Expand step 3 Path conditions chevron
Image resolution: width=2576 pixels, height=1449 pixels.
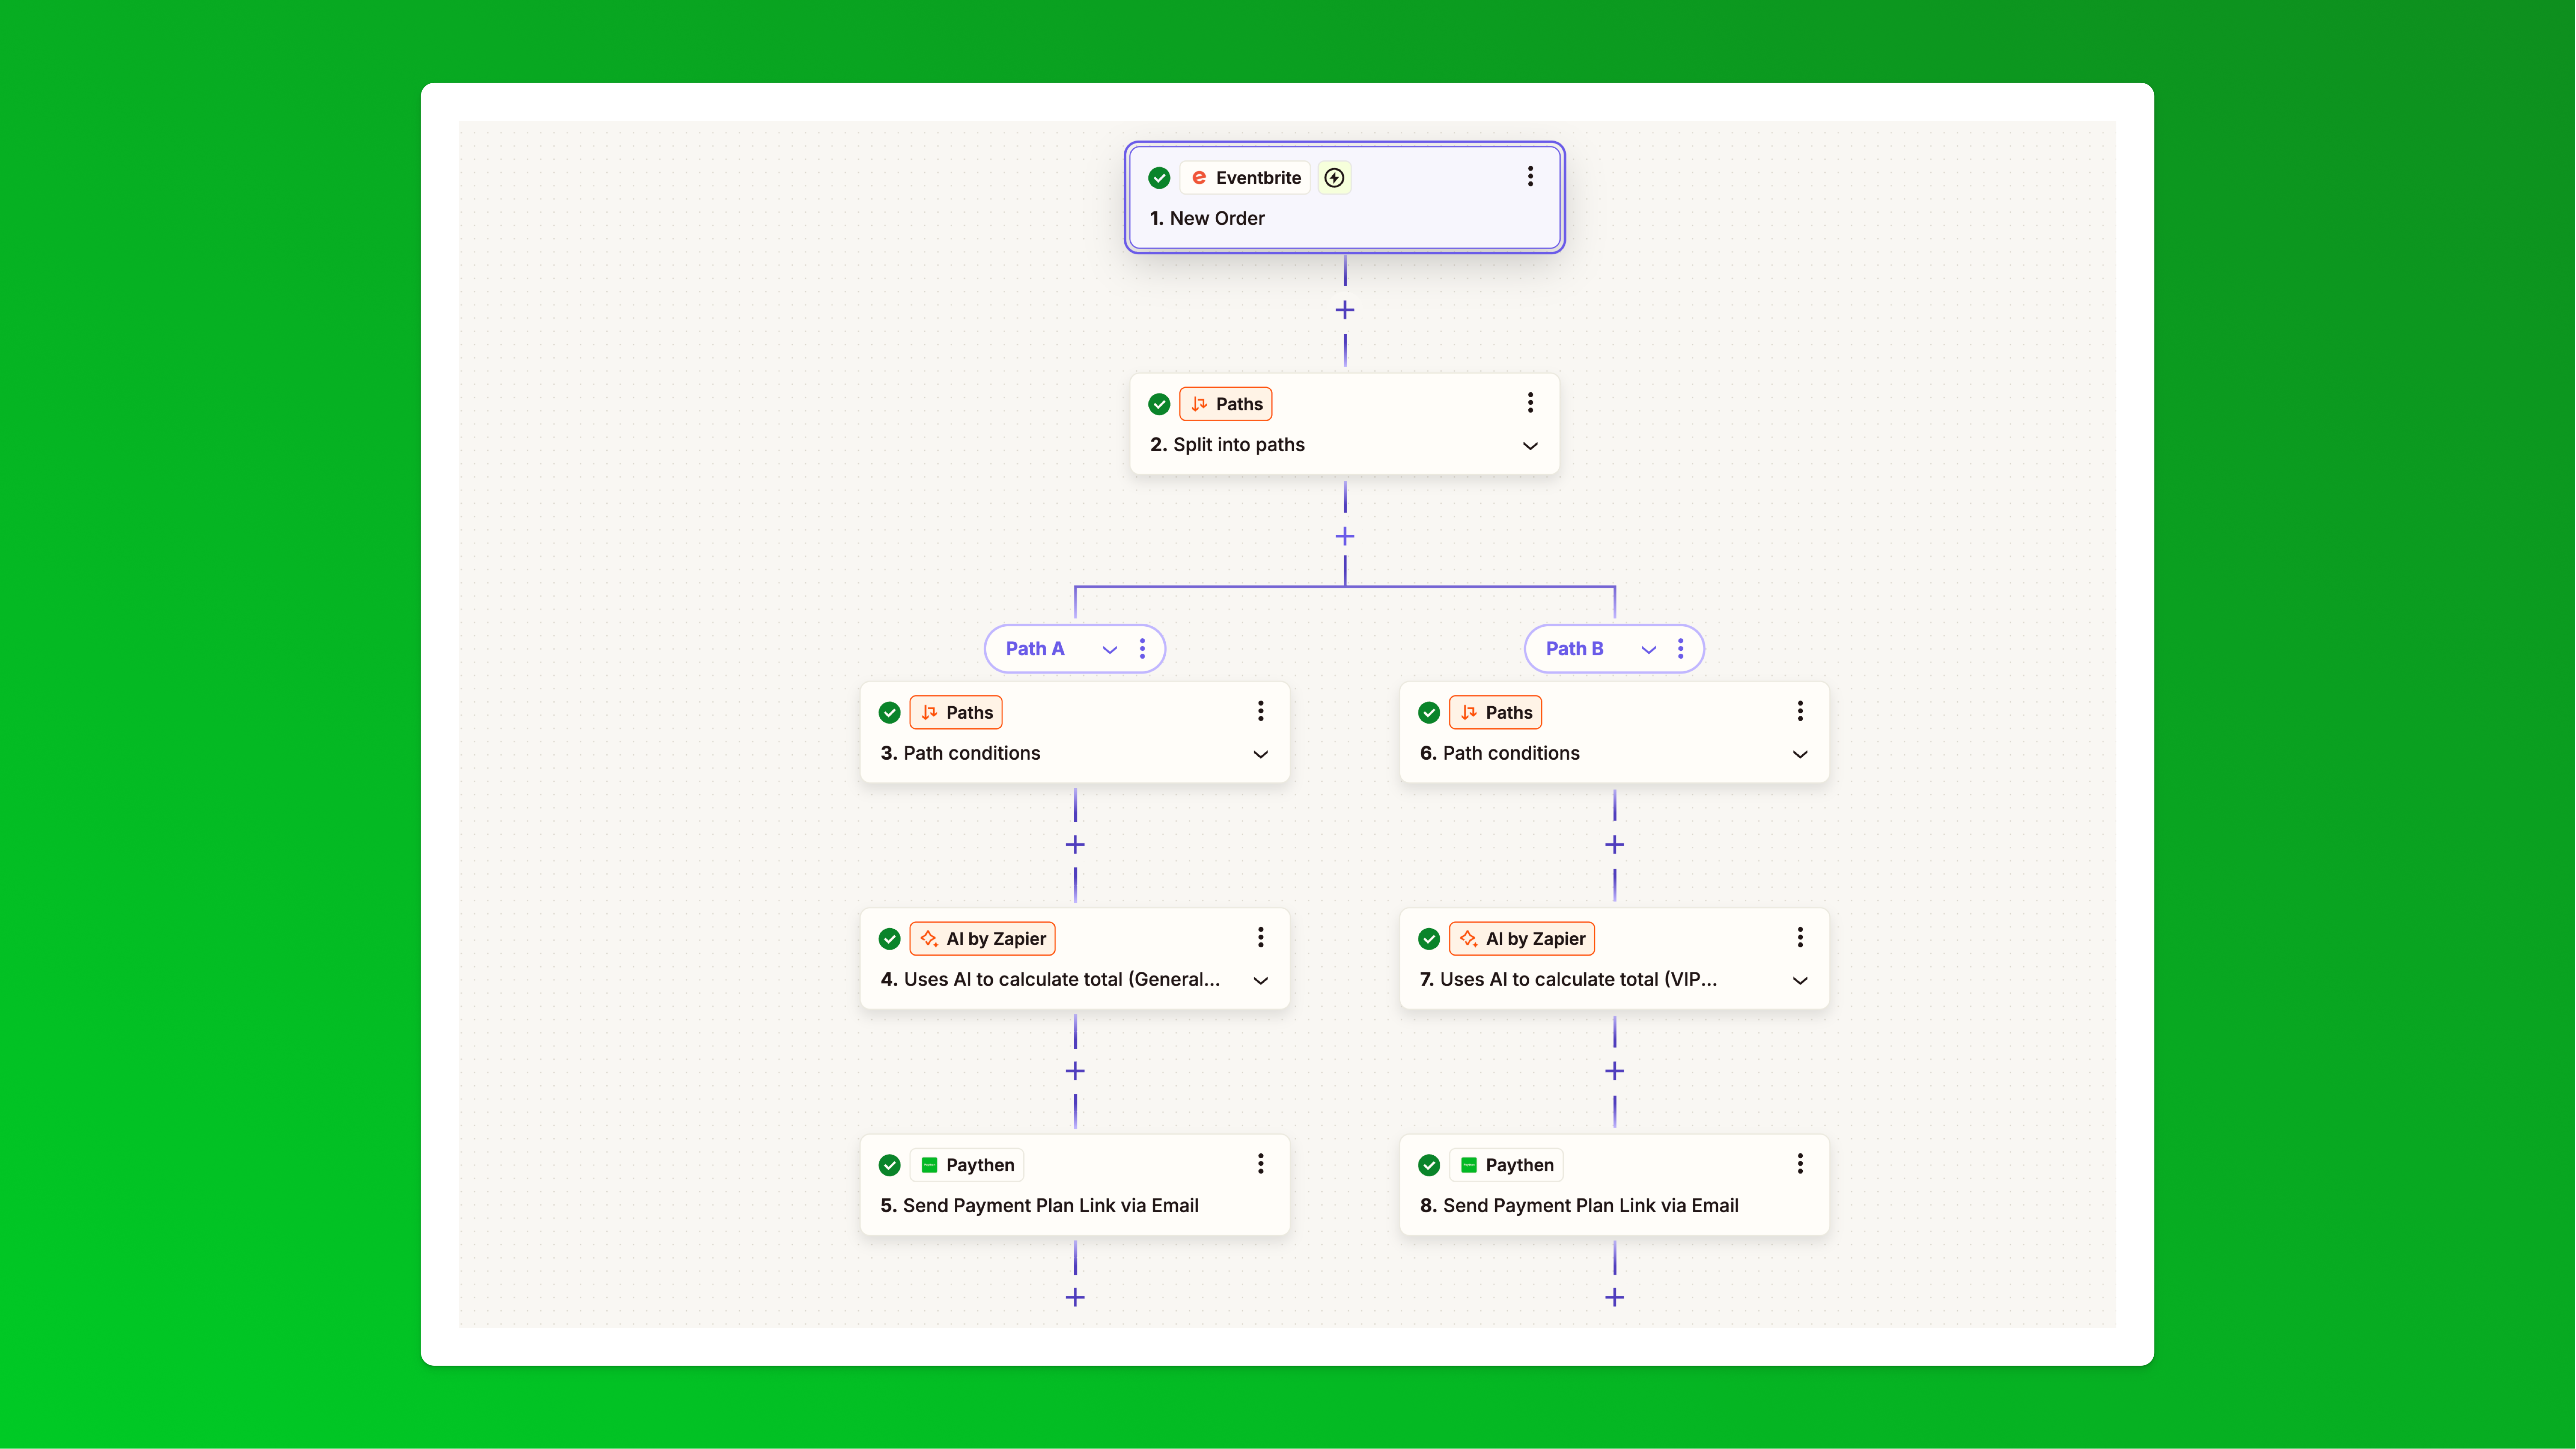(1261, 754)
